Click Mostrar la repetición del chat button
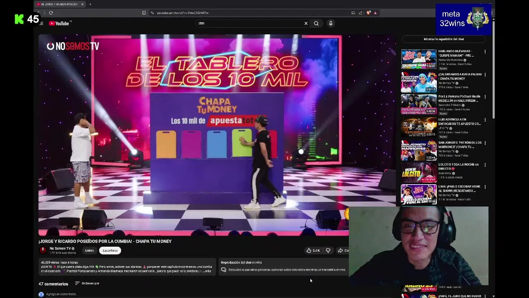The image size is (529, 298). pyautogui.click(x=443, y=39)
